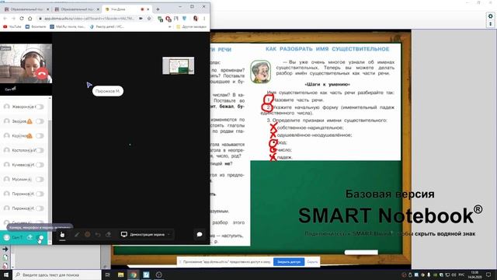Open the blue shield extension icon
The height and width of the screenshot is (280, 497).
coord(185,19)
